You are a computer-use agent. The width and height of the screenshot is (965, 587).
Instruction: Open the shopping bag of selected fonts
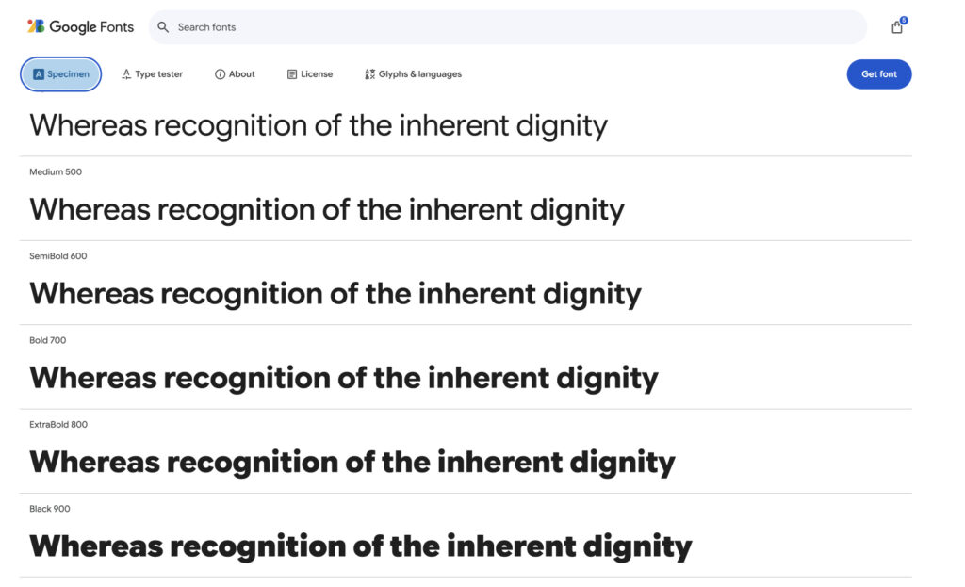click(897, 27)
